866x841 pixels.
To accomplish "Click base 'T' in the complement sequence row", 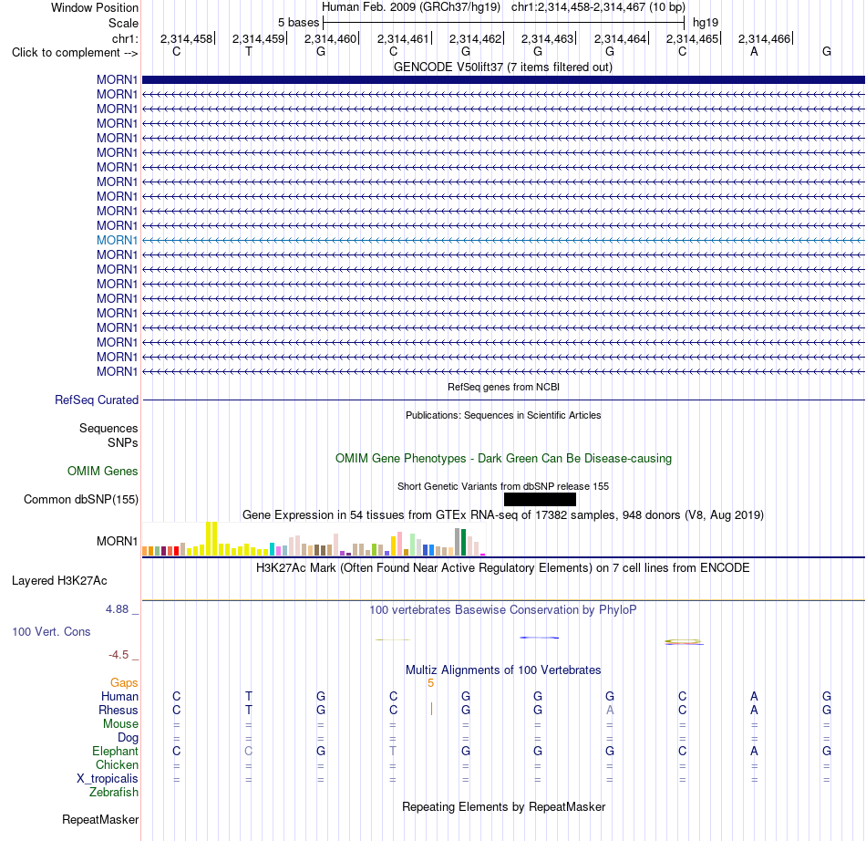I will [249, 51].
